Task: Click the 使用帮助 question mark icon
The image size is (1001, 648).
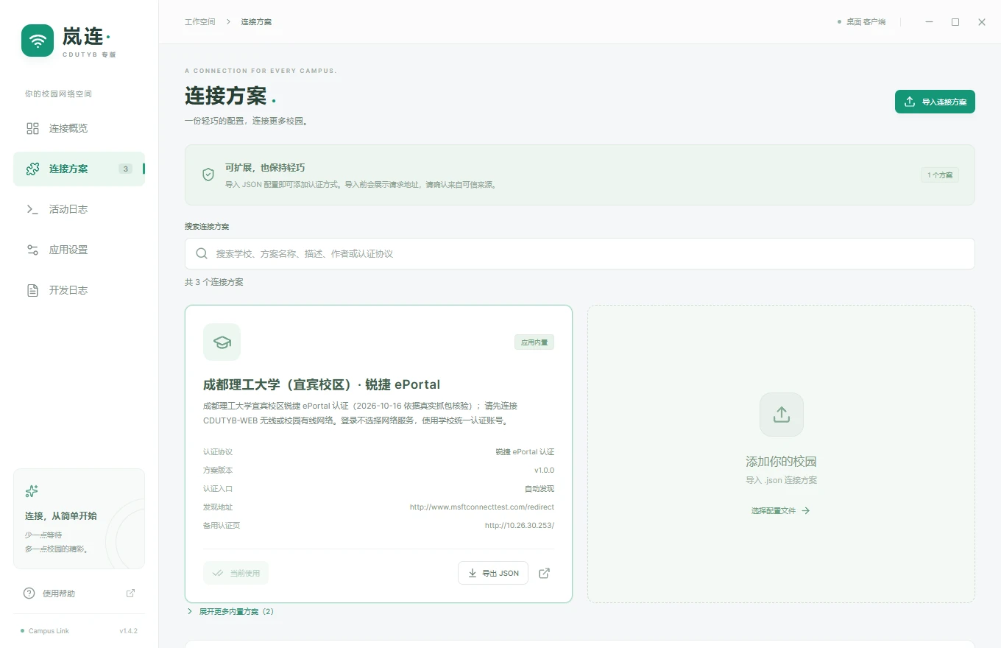Action: point(29,594)
